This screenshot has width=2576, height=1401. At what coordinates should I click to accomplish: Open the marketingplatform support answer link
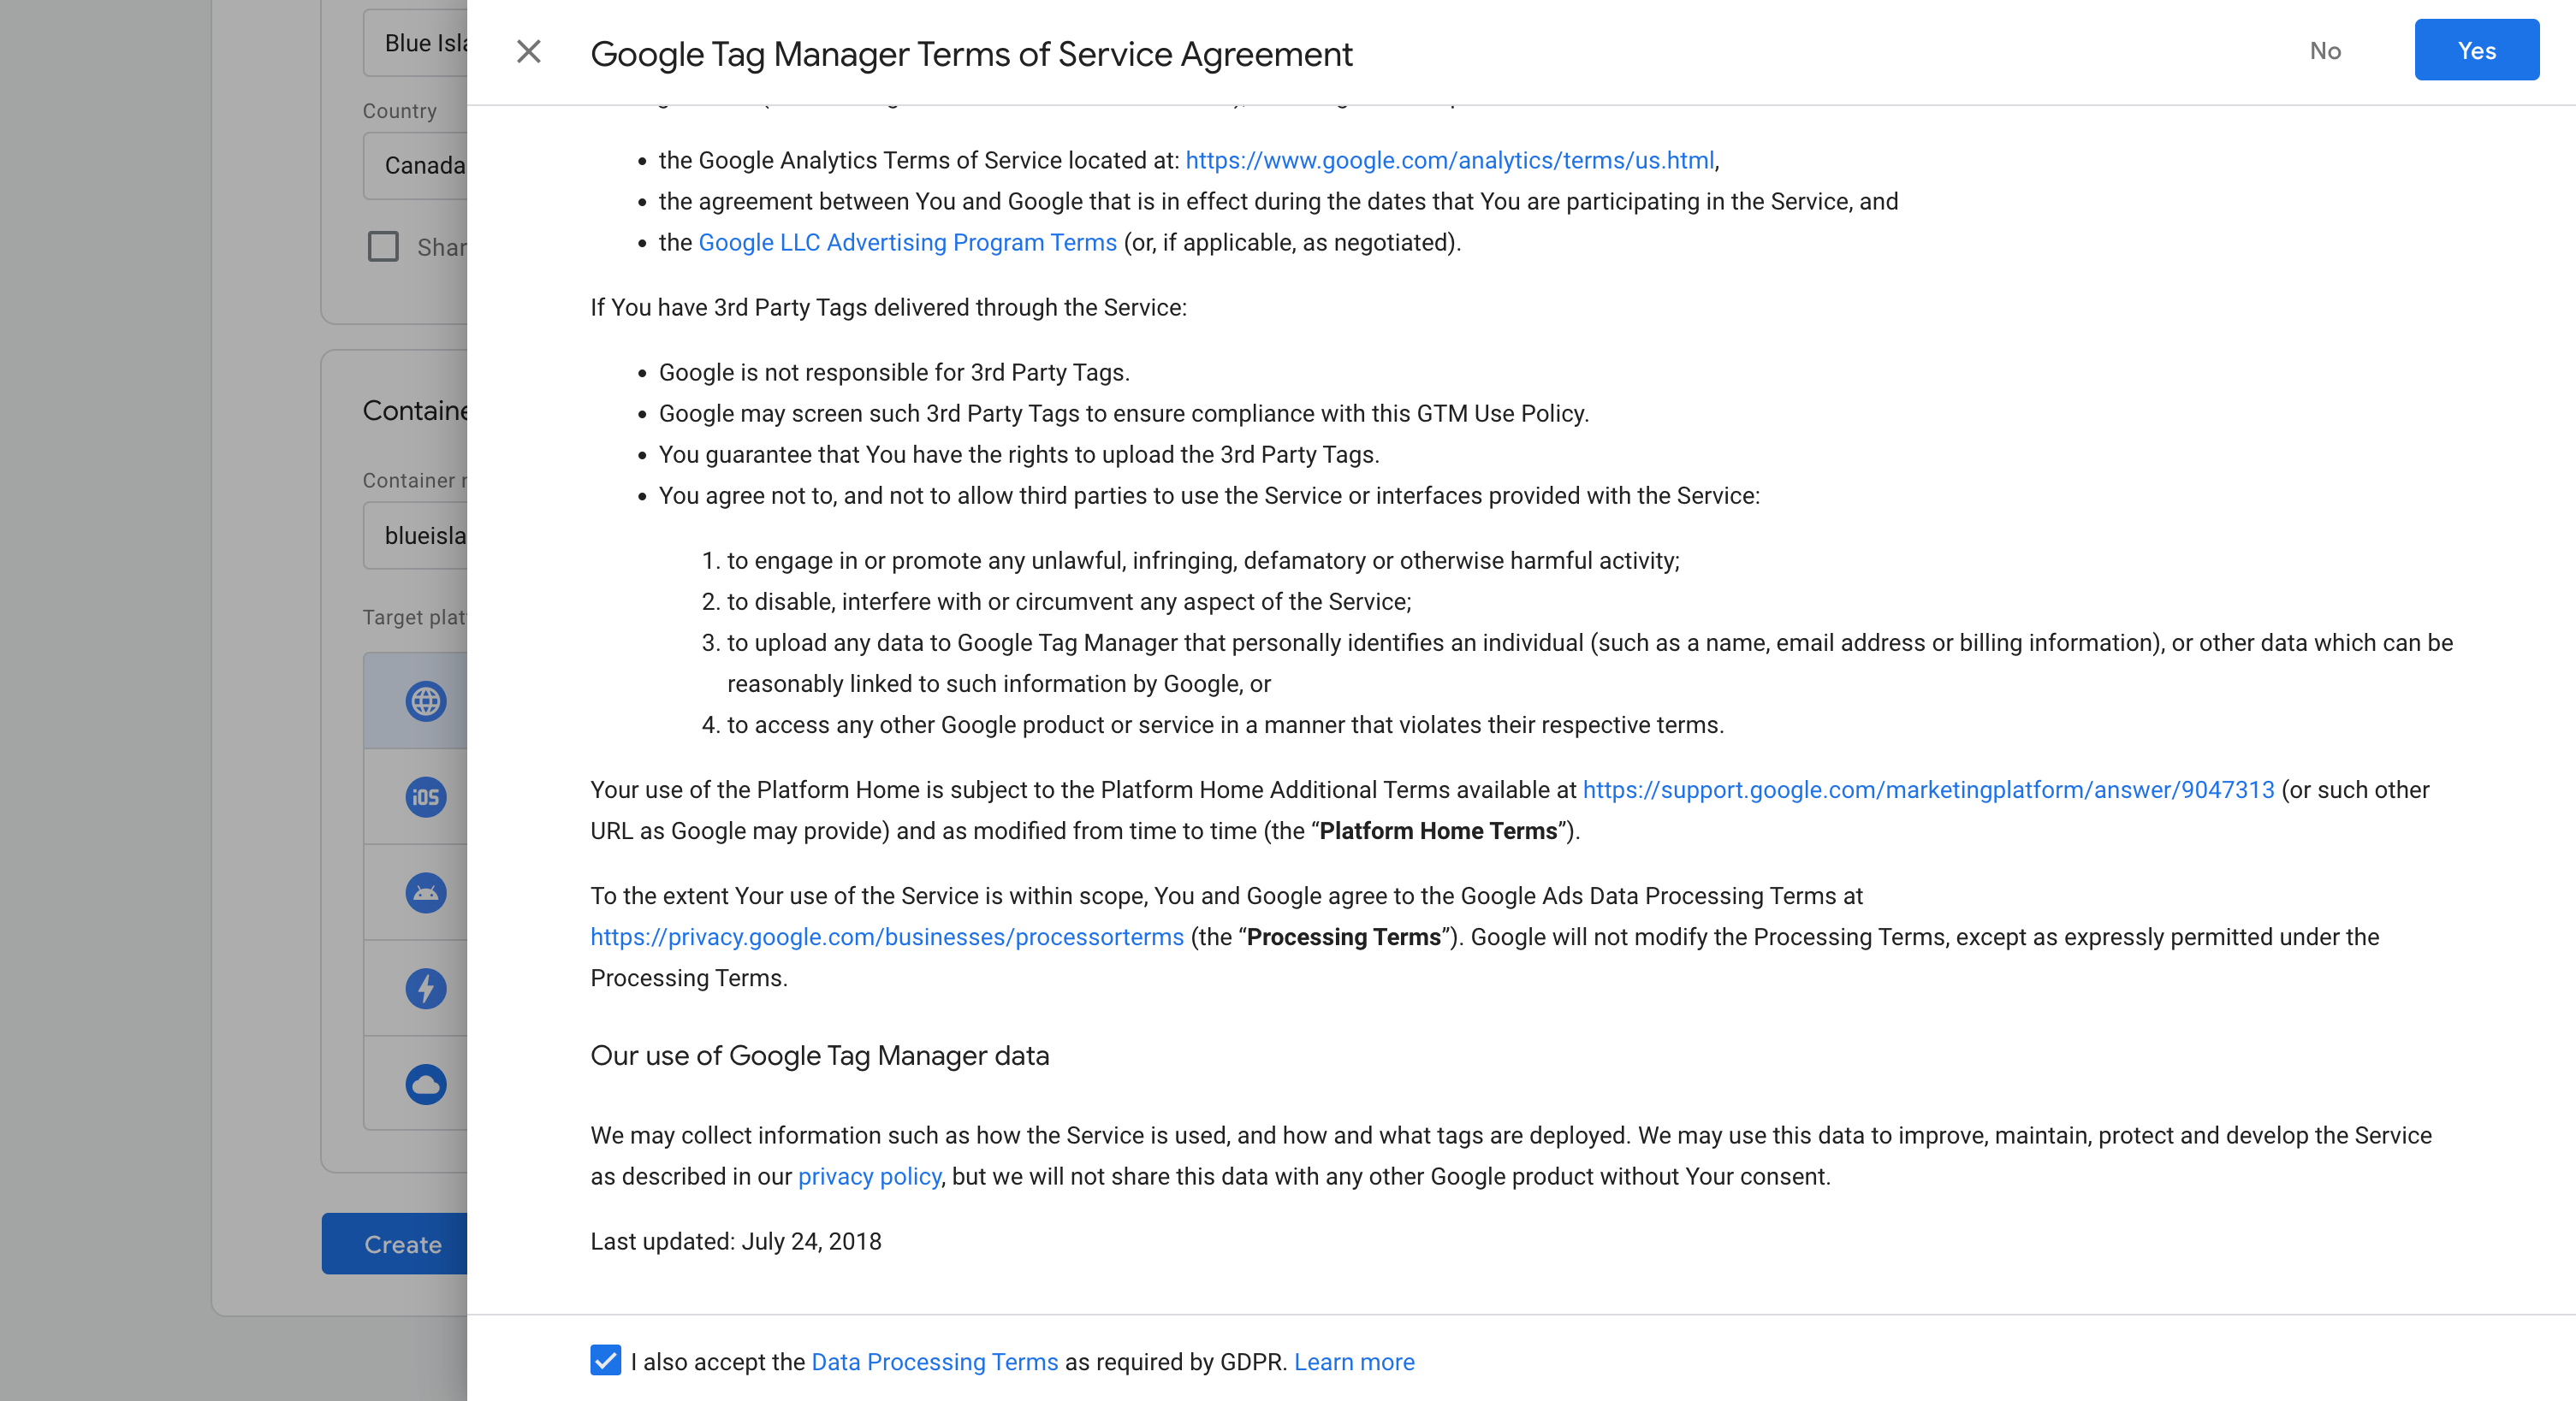click(1928, 789)
